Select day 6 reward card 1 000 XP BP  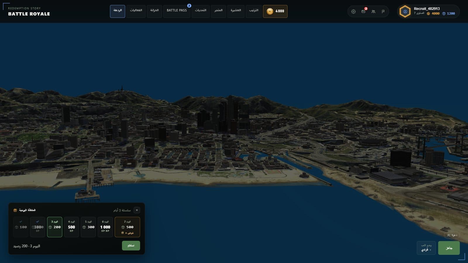click(105, 227)
